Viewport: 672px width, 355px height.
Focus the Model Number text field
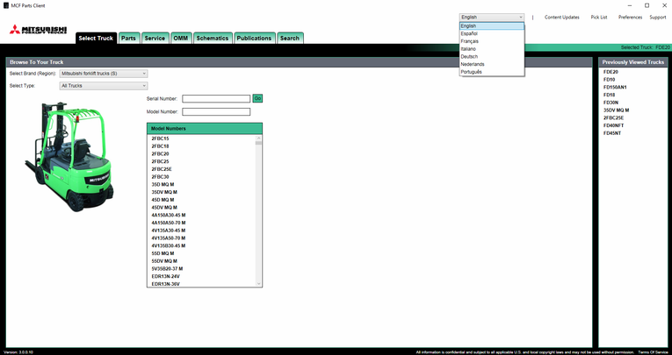(x=216, y=112)
